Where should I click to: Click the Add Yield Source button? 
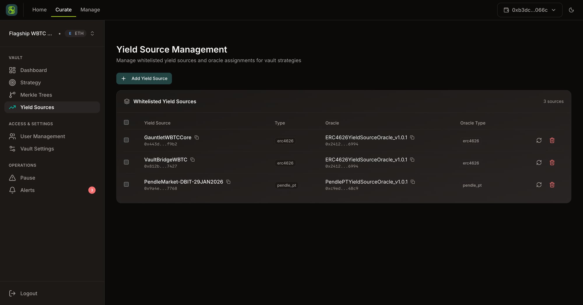coord(144,78)
